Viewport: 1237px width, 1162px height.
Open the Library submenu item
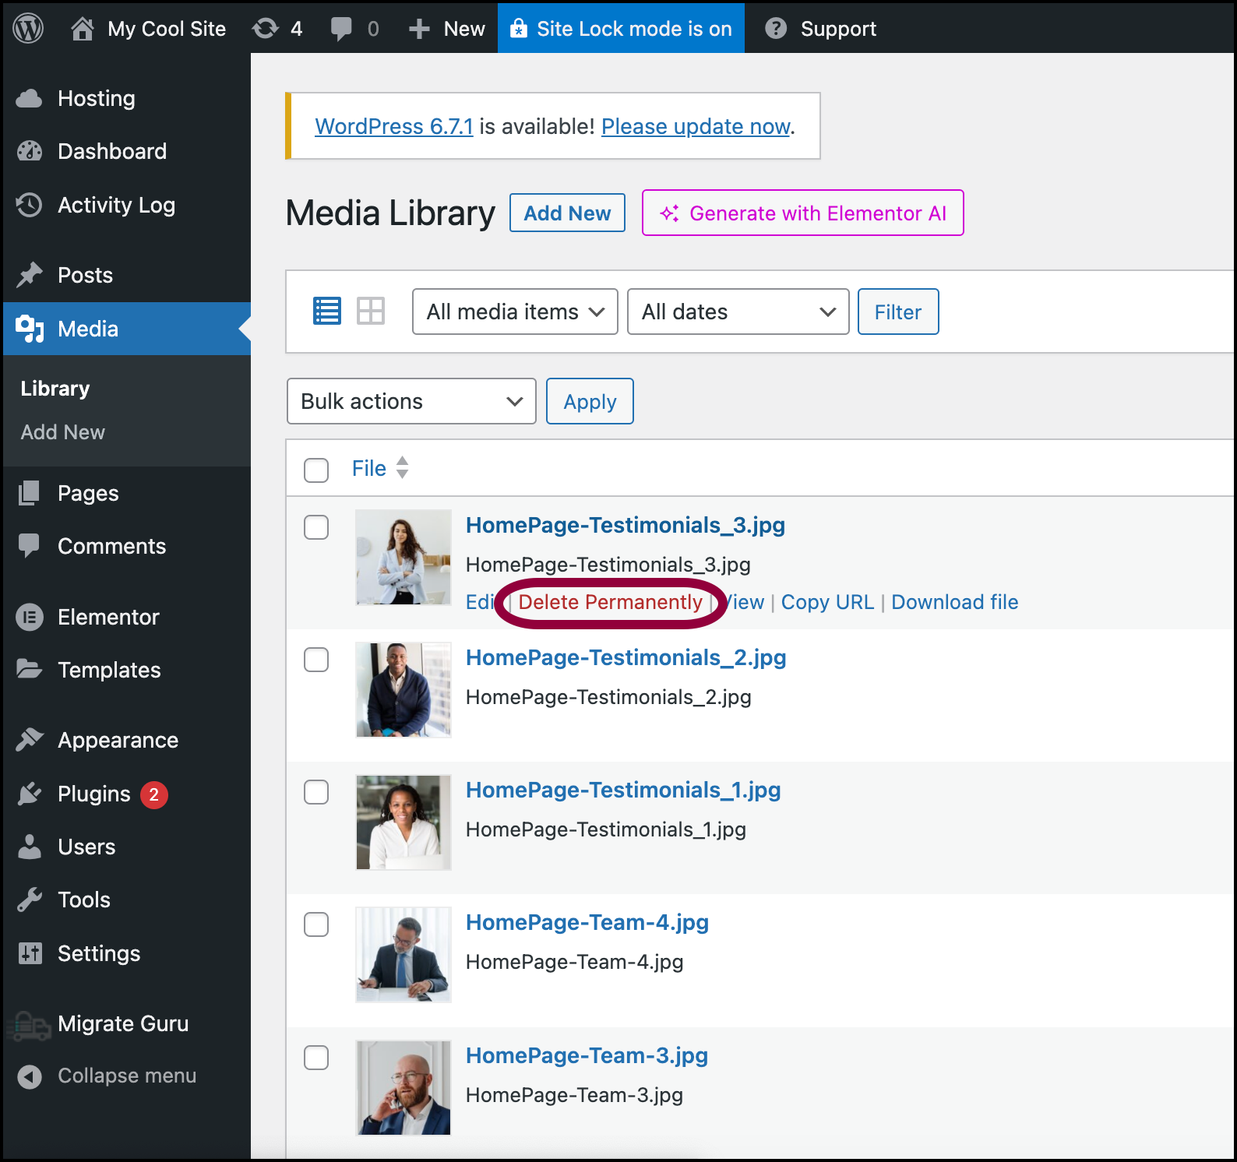[x=55, y=389]
